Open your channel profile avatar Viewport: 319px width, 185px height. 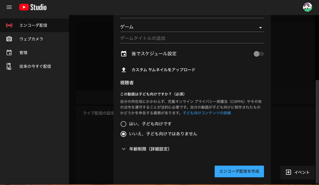[x=308, y=7]
